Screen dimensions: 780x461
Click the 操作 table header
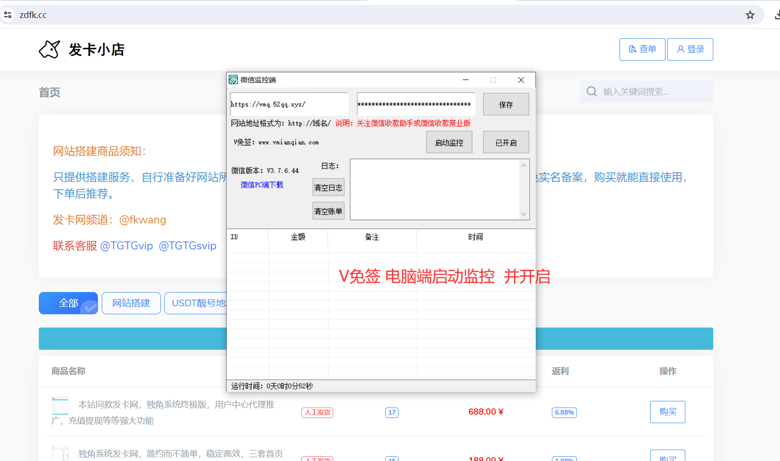click(x=668, y=371)
